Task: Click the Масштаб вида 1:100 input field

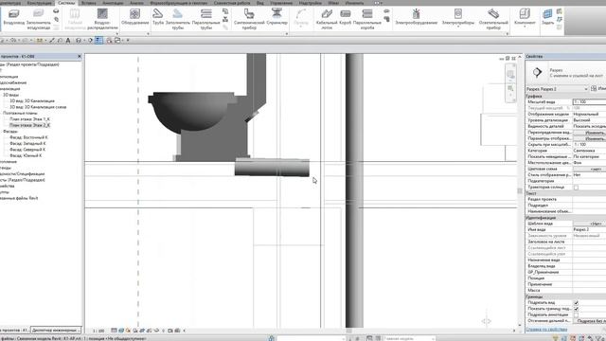Action: tap(589, 101)
